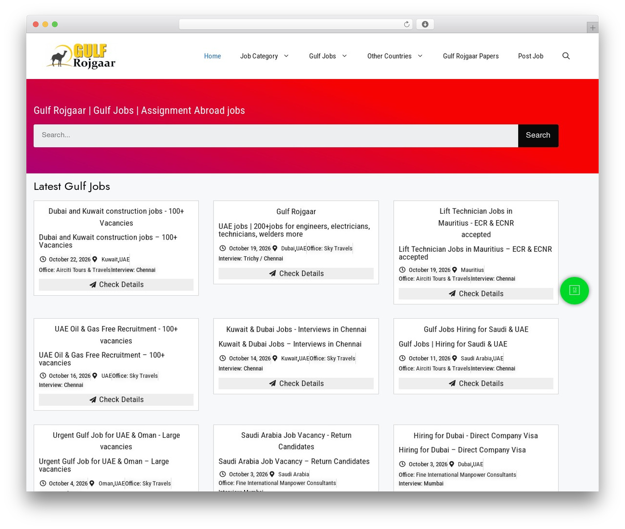625x529 pixels.
Task: Open Hiring for Dubai Direct Company Visa title
Action: click(x=476, y=436)
